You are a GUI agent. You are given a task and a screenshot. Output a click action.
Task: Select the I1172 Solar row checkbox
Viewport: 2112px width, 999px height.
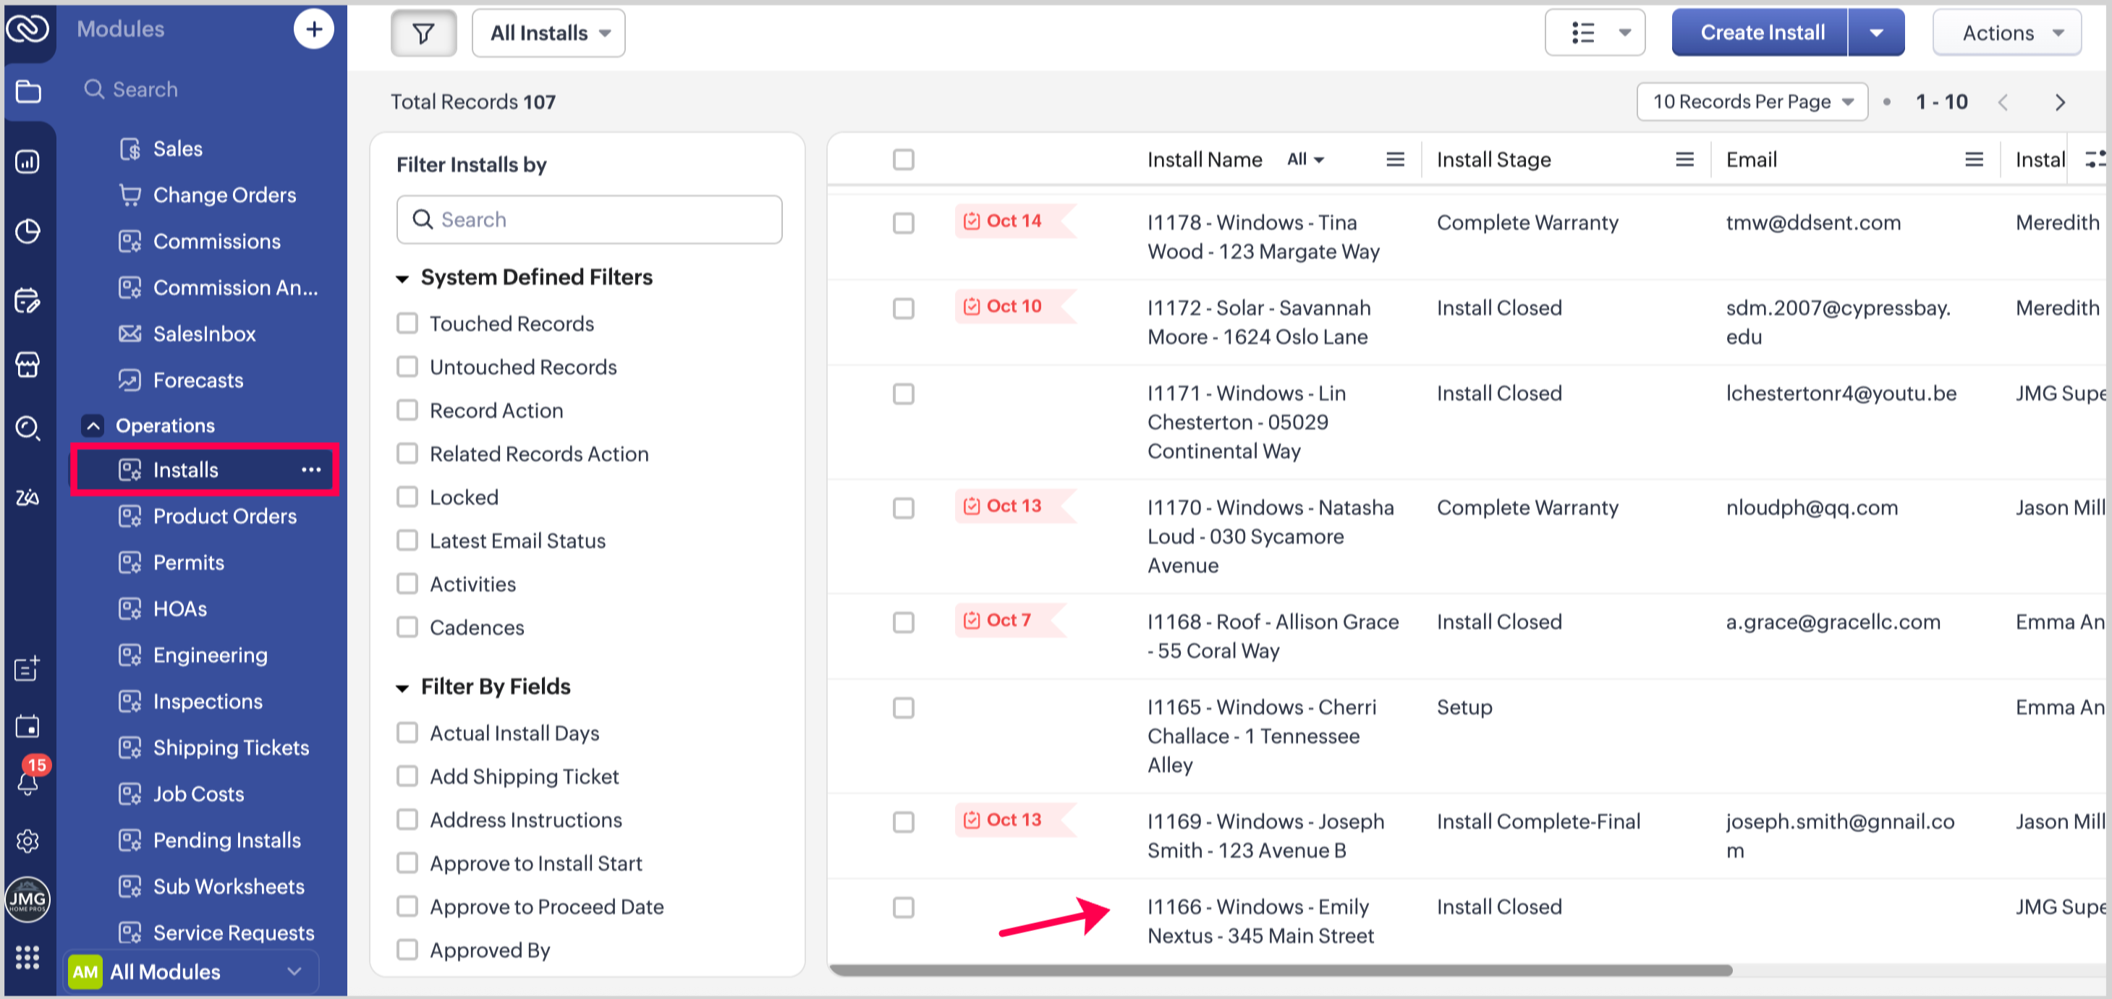[903, 309]
